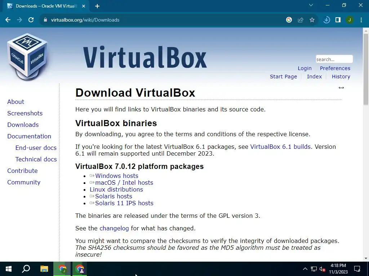Click the Solaris 11 IPS hosts link
The height and width of the screenshot is (276, 369).
tap(124, 203)
